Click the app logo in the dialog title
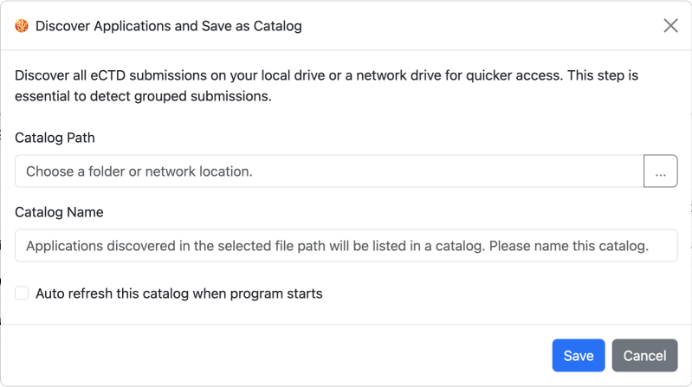This screenshot has width=692, height=387. point(22,26)
